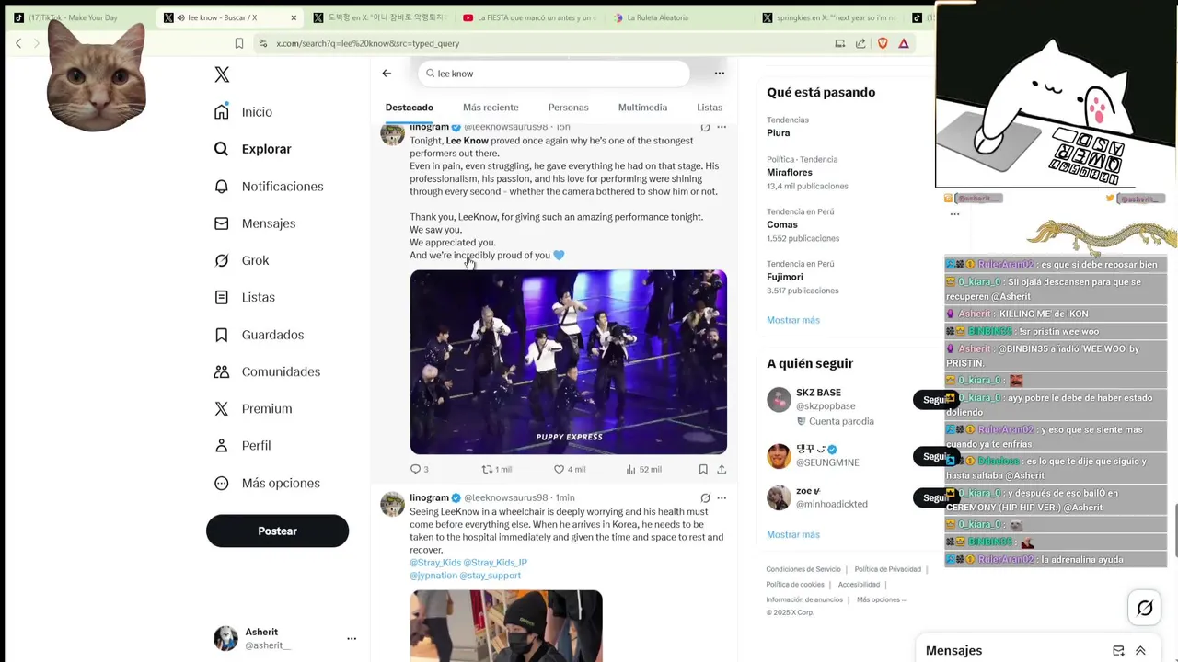The width and height of the screenshot is (1178, 662).
Task: Share the Puppy Express video post
Action: (722, 469)
